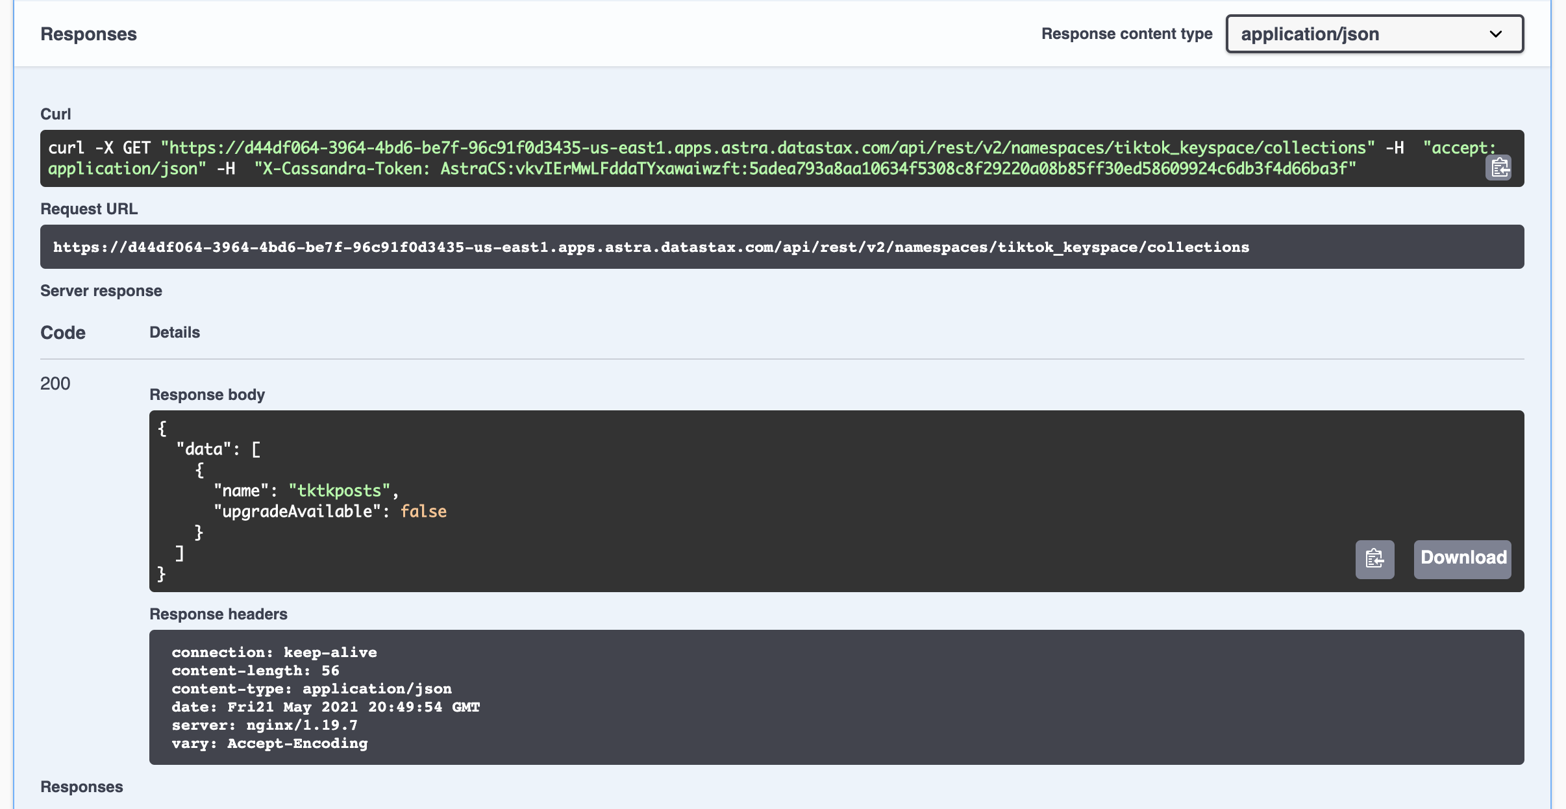Click the response headers code block

coord(836,697)
